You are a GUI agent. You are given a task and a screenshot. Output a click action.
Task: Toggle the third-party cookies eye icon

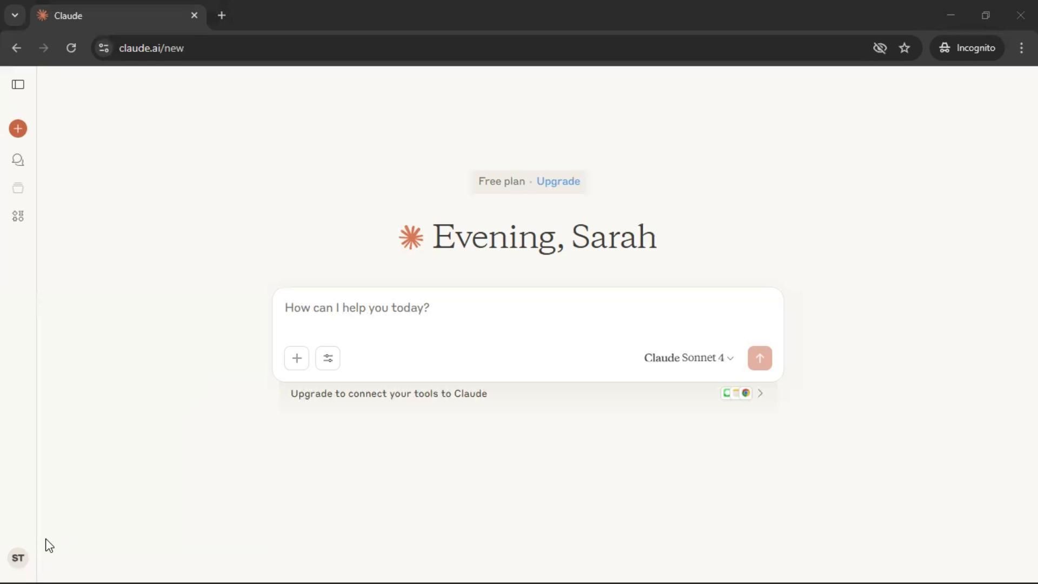(x=880, y=48)
